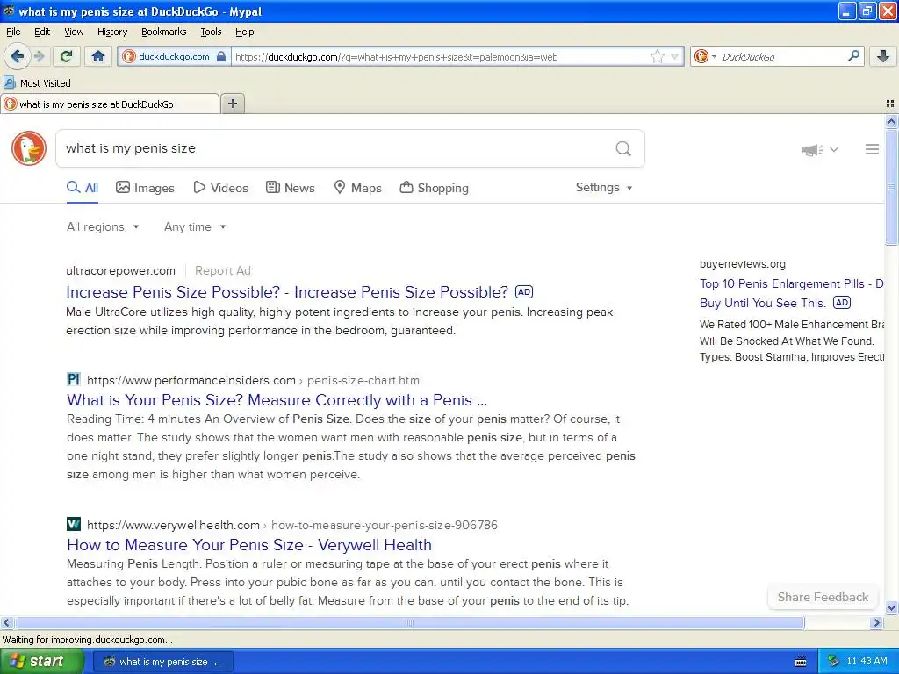Open the Tools menu
This screenshot has width=899, height=674.
point(211,32)
